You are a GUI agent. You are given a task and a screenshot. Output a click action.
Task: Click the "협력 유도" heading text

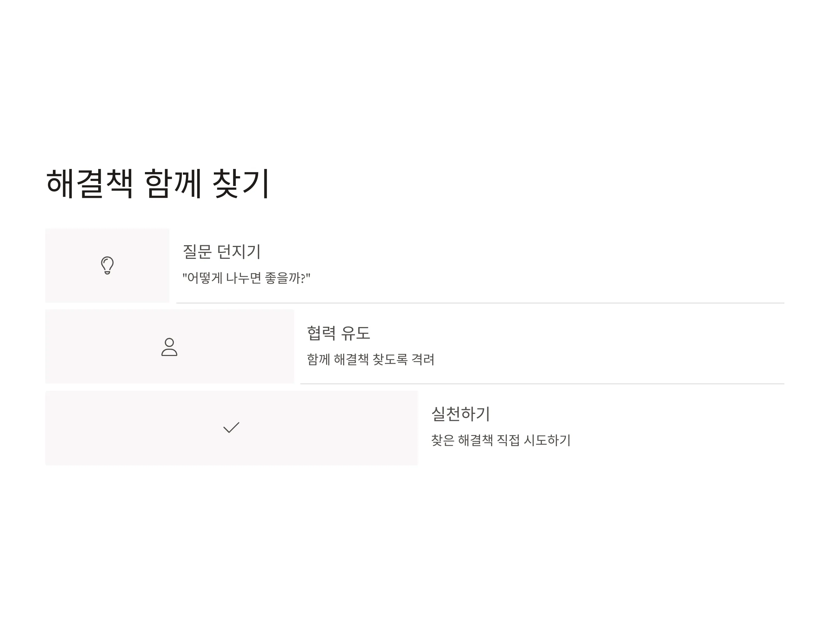338,333
